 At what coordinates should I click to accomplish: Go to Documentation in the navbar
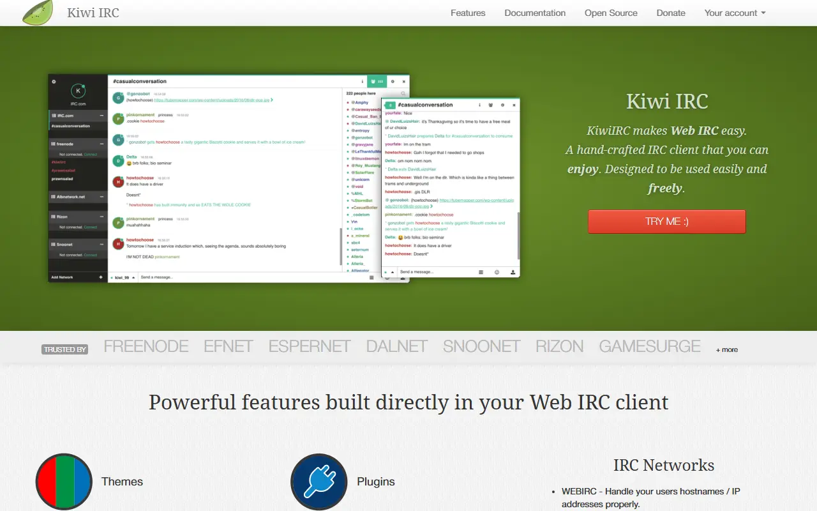(x=535, y=13)
